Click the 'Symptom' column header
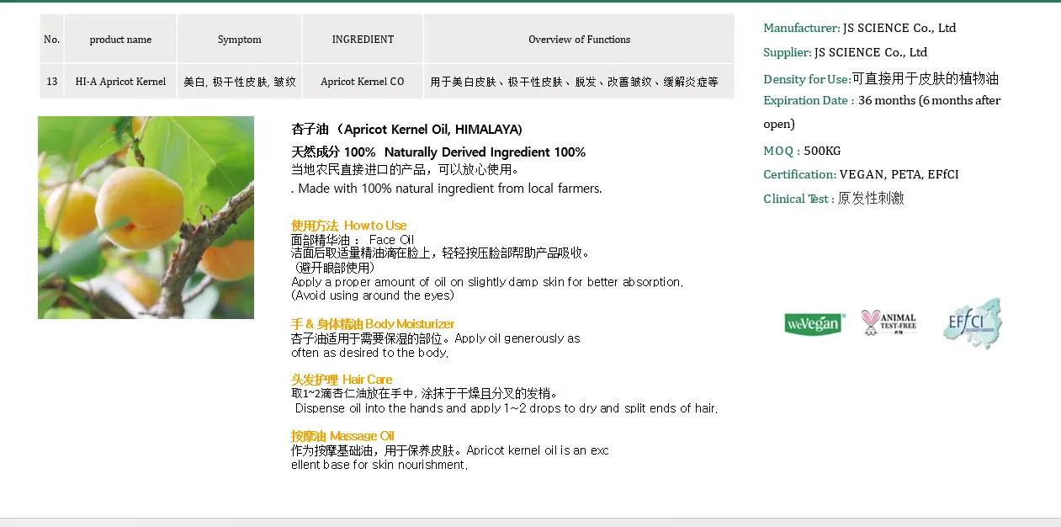 coord(239,40)
